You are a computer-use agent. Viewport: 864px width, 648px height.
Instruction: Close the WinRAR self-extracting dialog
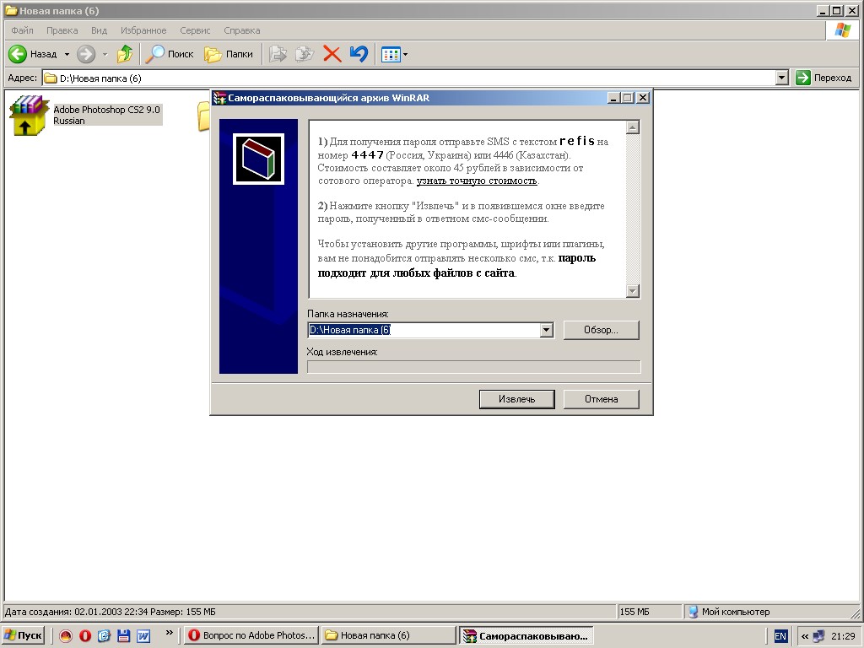pos(642,98)
